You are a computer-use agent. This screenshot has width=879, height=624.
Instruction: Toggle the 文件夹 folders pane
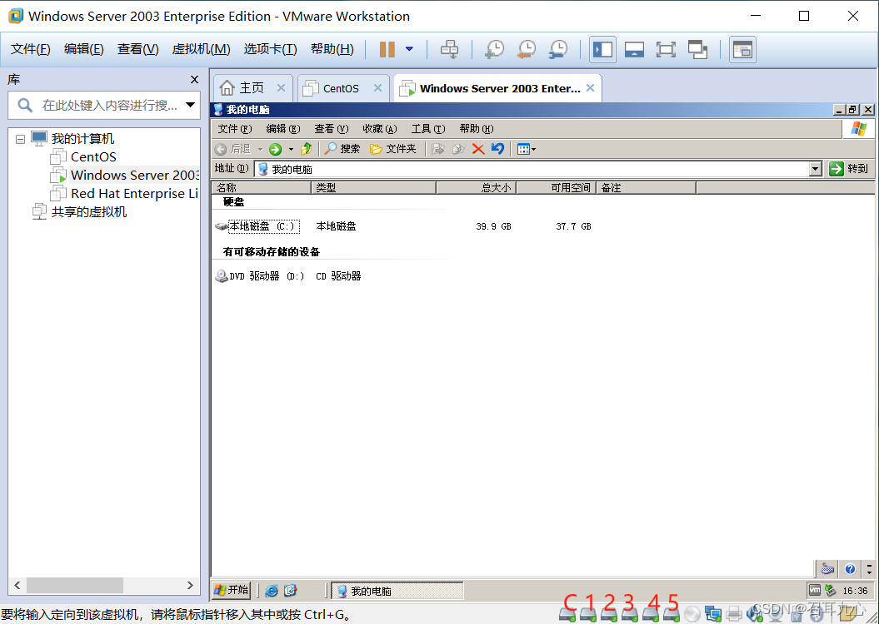(x=393, y=149)
